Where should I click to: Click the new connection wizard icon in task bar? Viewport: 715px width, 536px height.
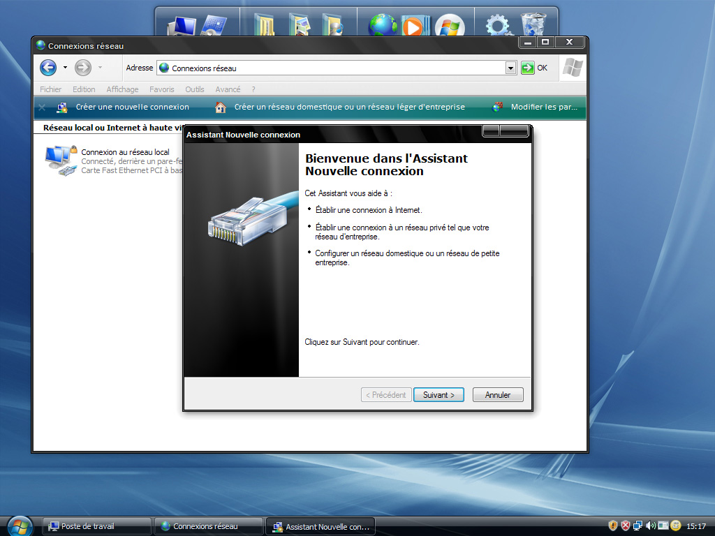pyautogui.click(x=62, y=107)
